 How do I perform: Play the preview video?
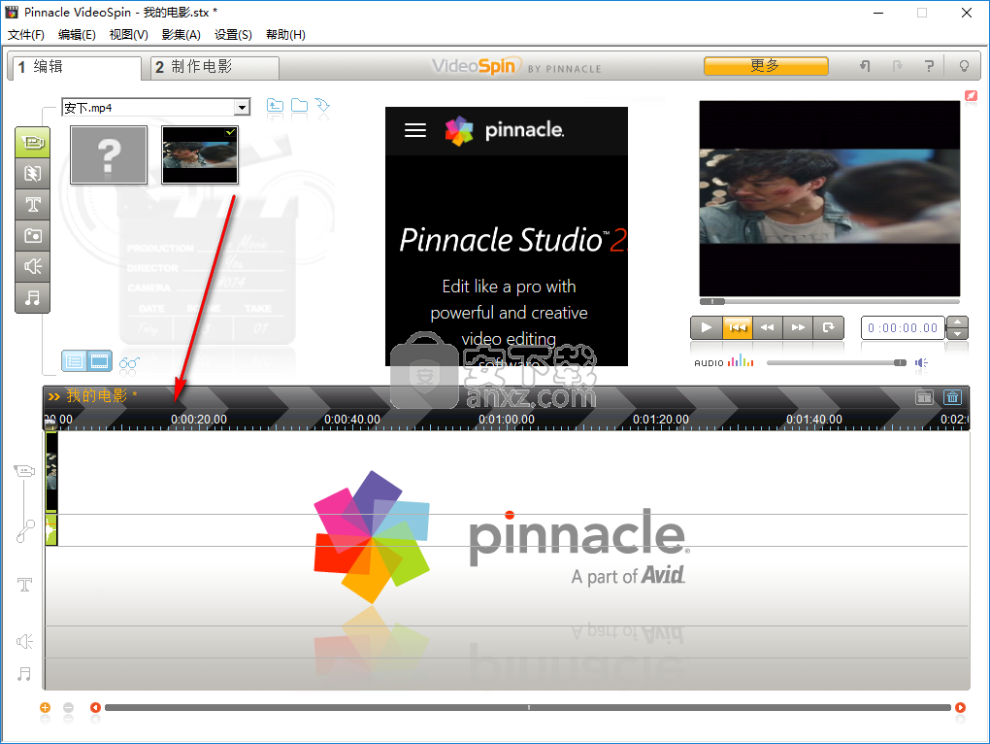[707, 327]
